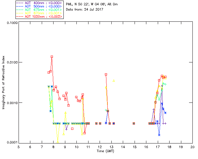198x159 pixels.
Task: Click the x-axis tick label 8
Action: (x=54, y=147)
